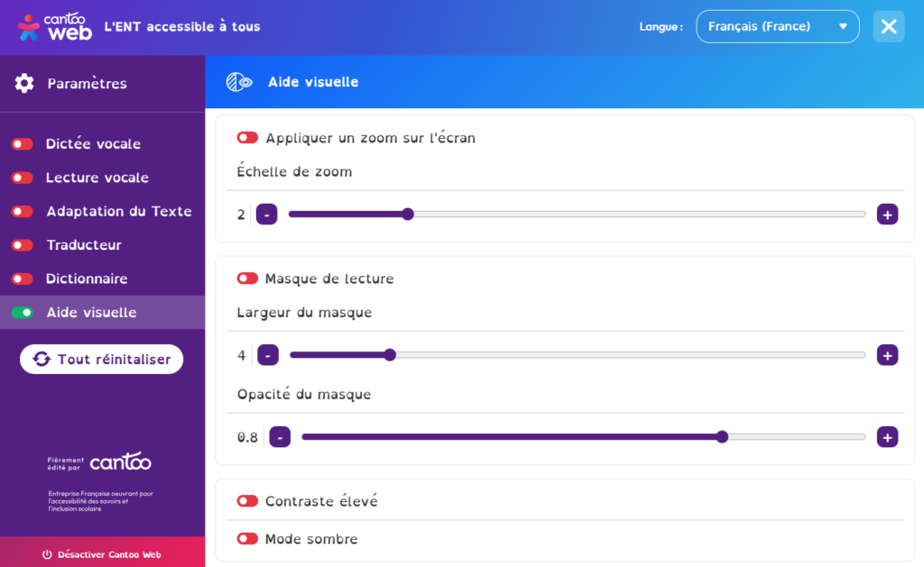The image size is (924, 567).
Task: Click Désactiver Cantoo Web
Action: tap(101, 553)
